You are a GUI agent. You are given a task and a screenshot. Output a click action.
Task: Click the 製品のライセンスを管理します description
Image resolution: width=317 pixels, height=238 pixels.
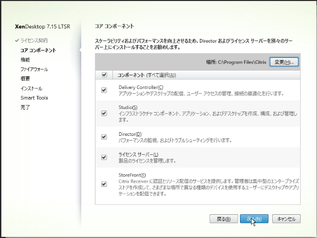coord(147,161)
